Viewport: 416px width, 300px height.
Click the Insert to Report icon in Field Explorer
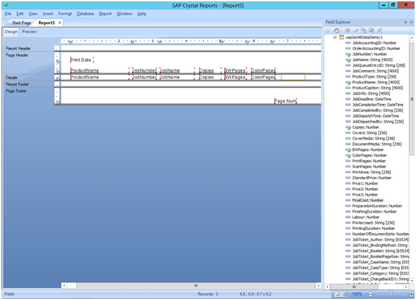pos(329,31)
